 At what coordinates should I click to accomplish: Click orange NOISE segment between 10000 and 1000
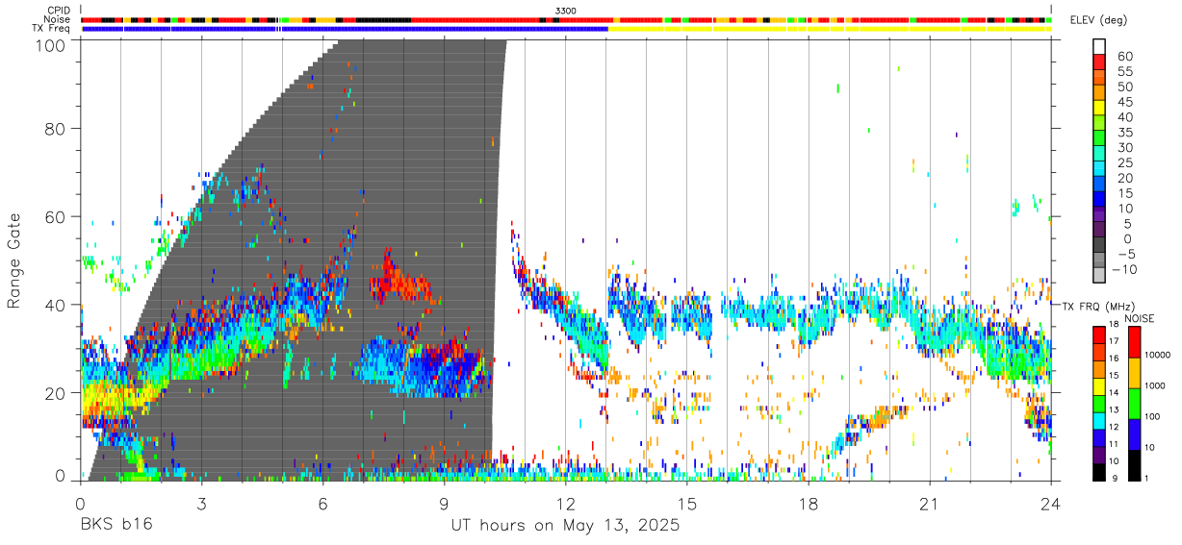point(1134,371)
